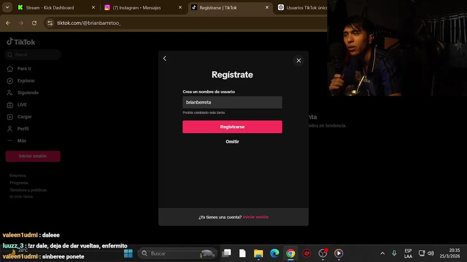Close the Stream - Kick Dashboard tab
The height and width of the screenshot is (262, 467).
(x=93, y=7)
